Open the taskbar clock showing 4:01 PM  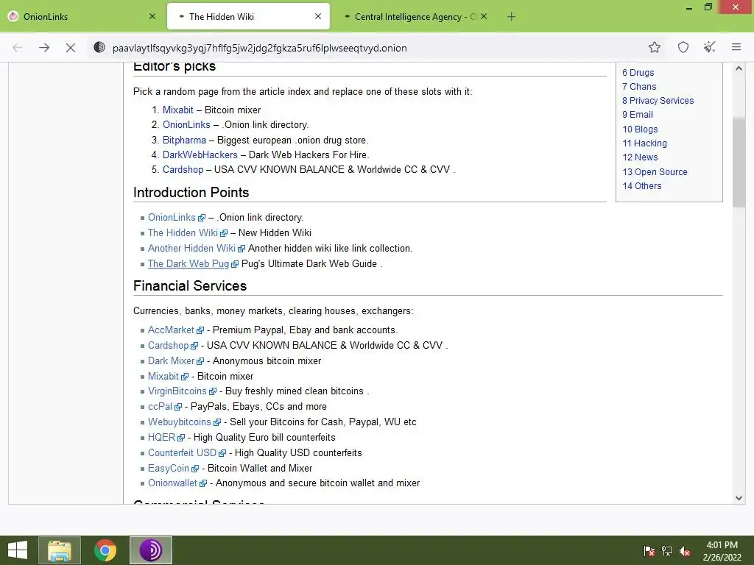[x=722, y=551]
